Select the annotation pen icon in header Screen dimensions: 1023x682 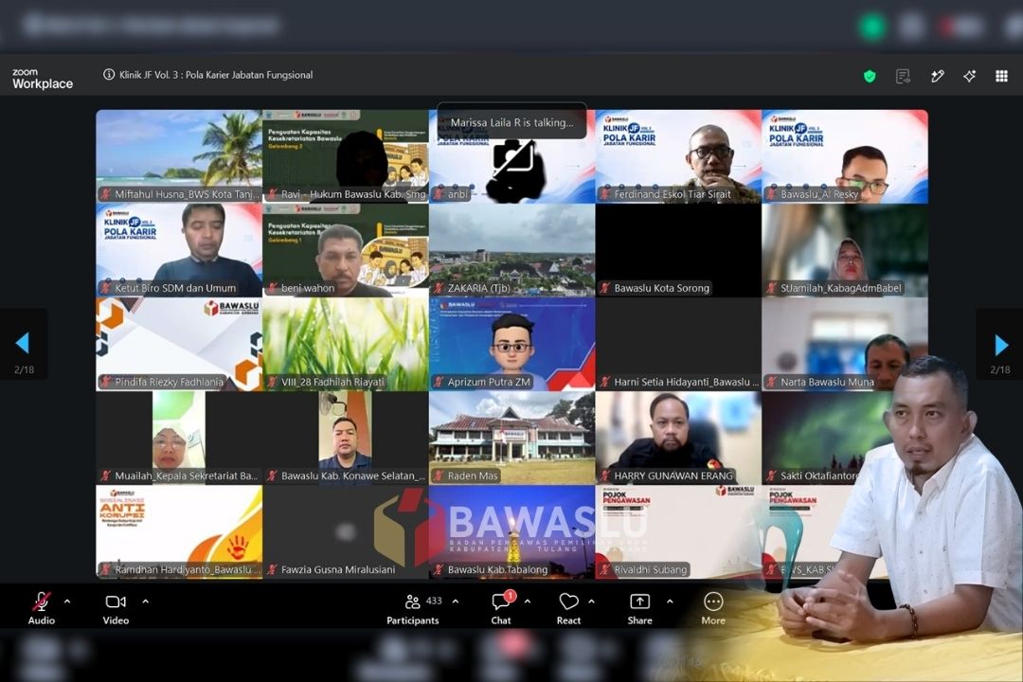click(938, 77)
